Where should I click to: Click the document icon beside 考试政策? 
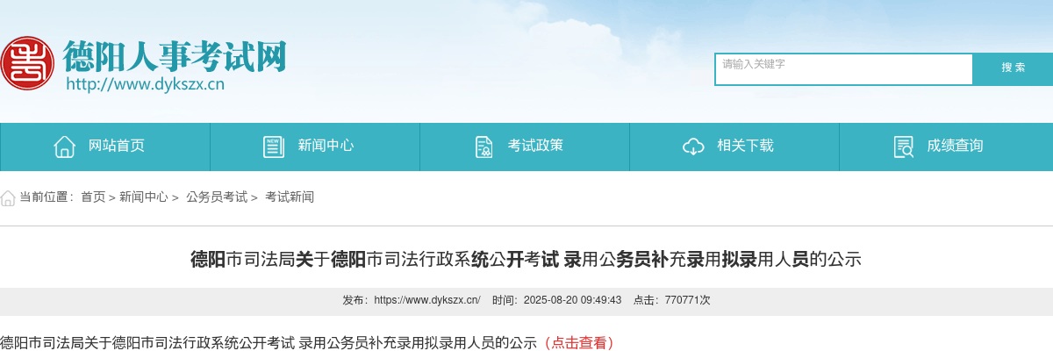pyautogui.click(x=484, y=147)
